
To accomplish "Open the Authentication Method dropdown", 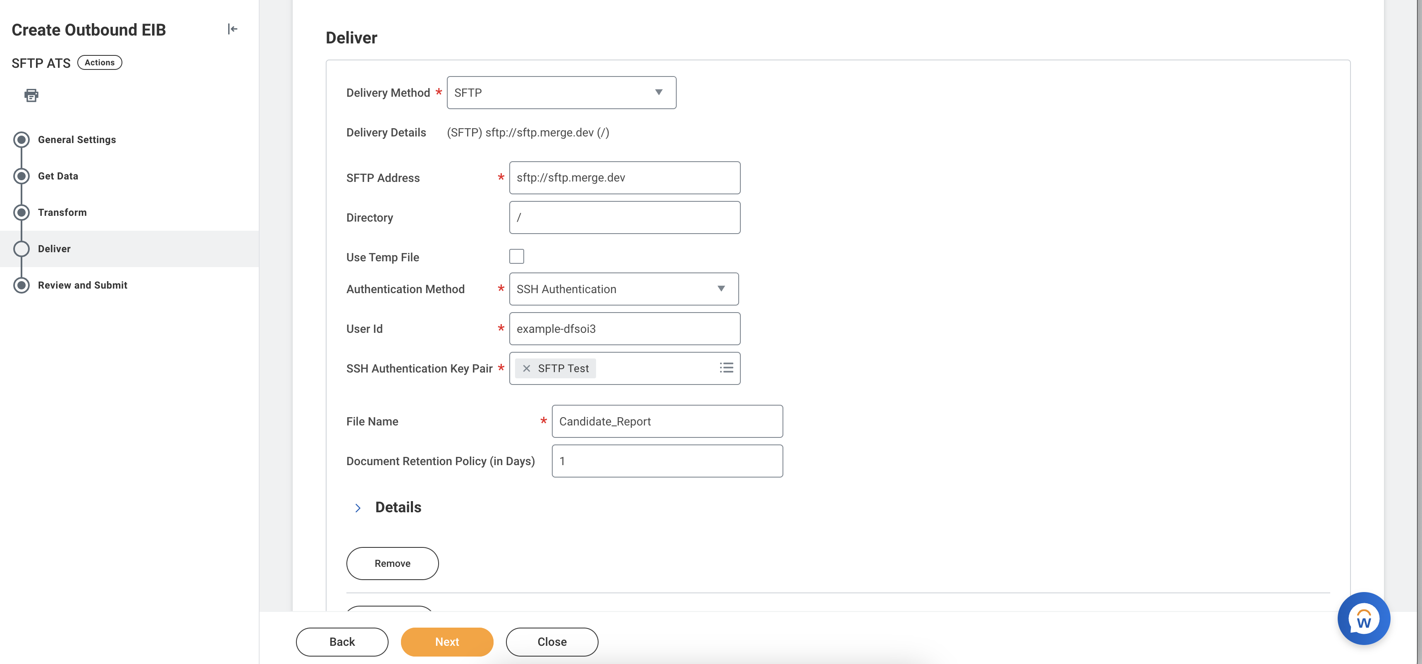I will [623, 289].
